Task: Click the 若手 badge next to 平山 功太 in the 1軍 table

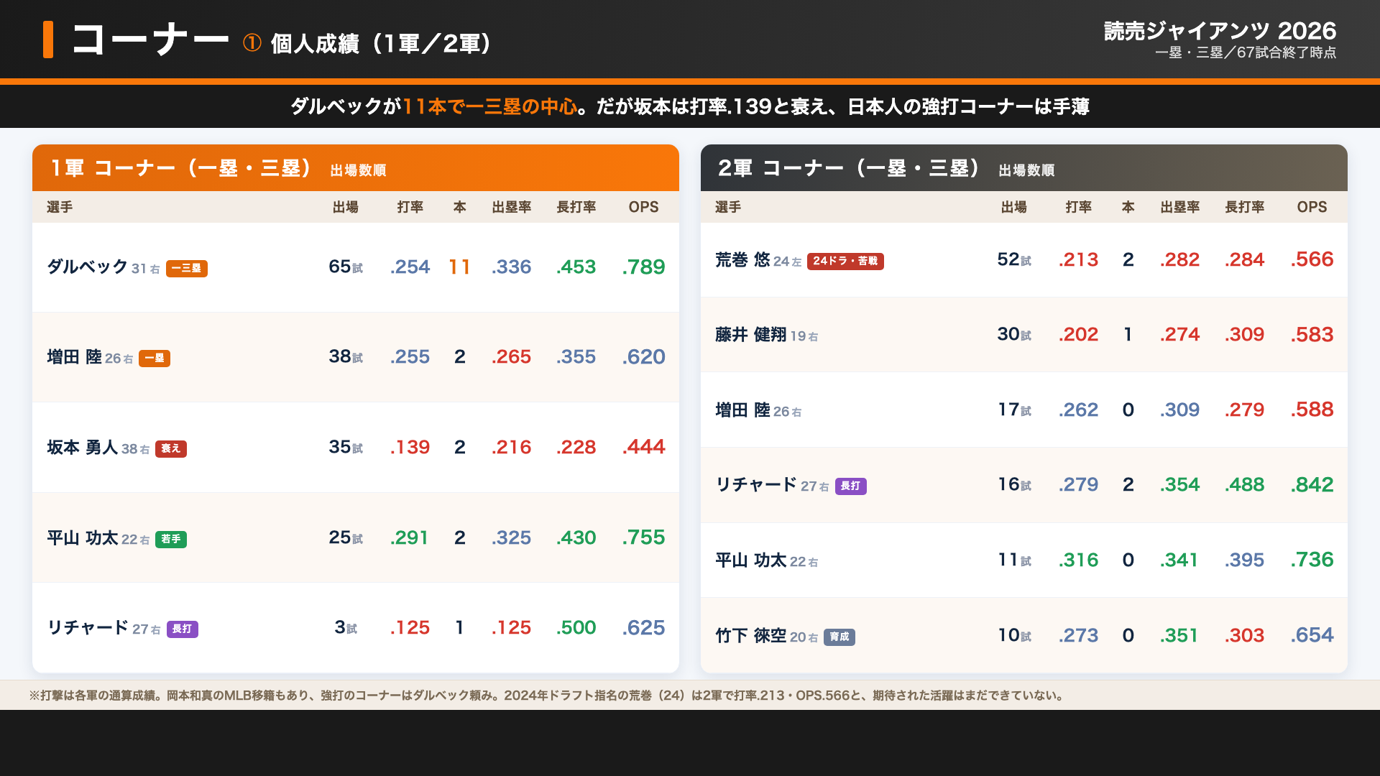Action: (x=171, y=540)
